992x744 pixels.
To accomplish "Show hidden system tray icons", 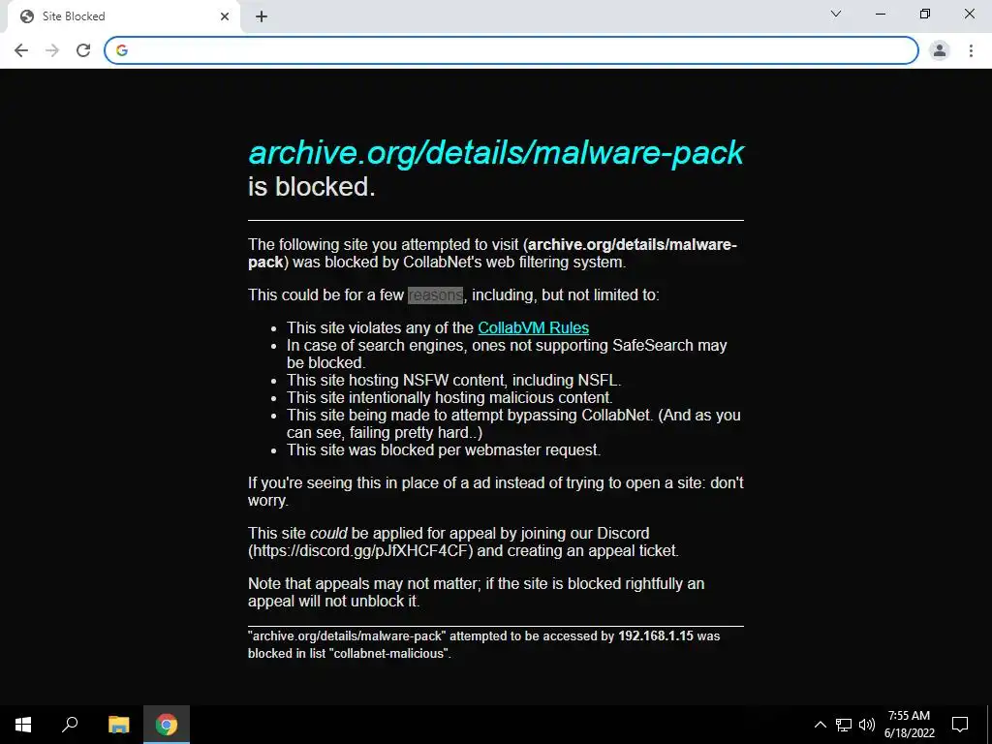I will point(820,725).
